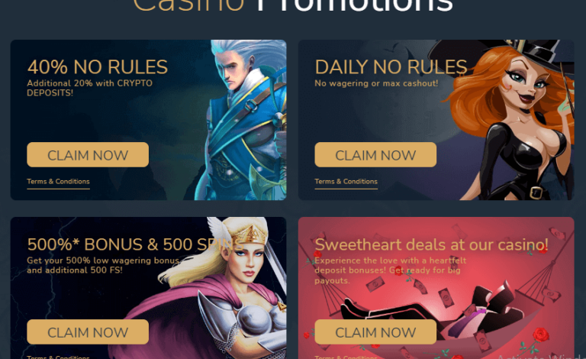Open Terms & Conditions under 500% bonus card
The height and width of the screenshot is (359, 586).
(x=58, y=357)
